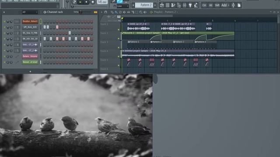Click the arrow left of Pattern 2 selector
The image size is (280, 157).
[x=133, y=5]
